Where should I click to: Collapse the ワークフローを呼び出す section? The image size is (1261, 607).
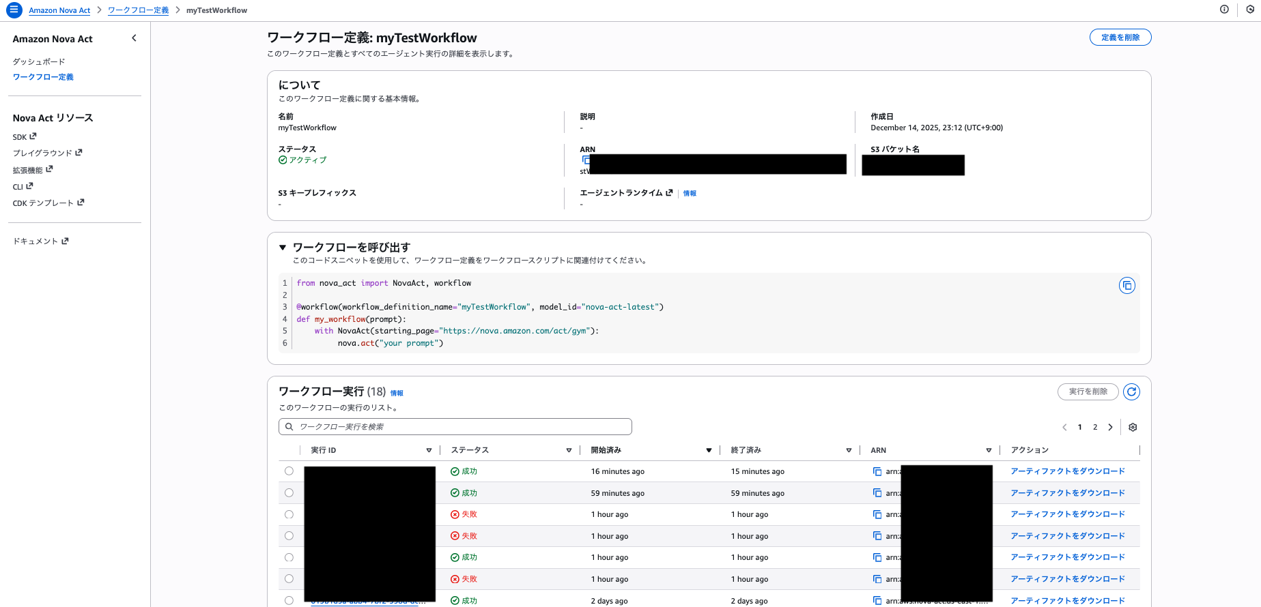click(x=283, y=248)
